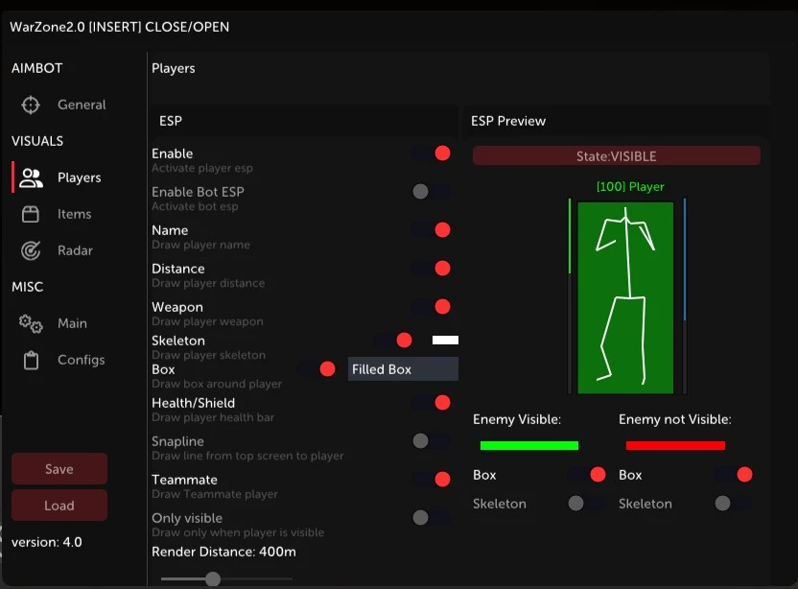Disable the Health/Shield toggle
The height and width of the screenshot is (589, 798).
pos(432,403)
